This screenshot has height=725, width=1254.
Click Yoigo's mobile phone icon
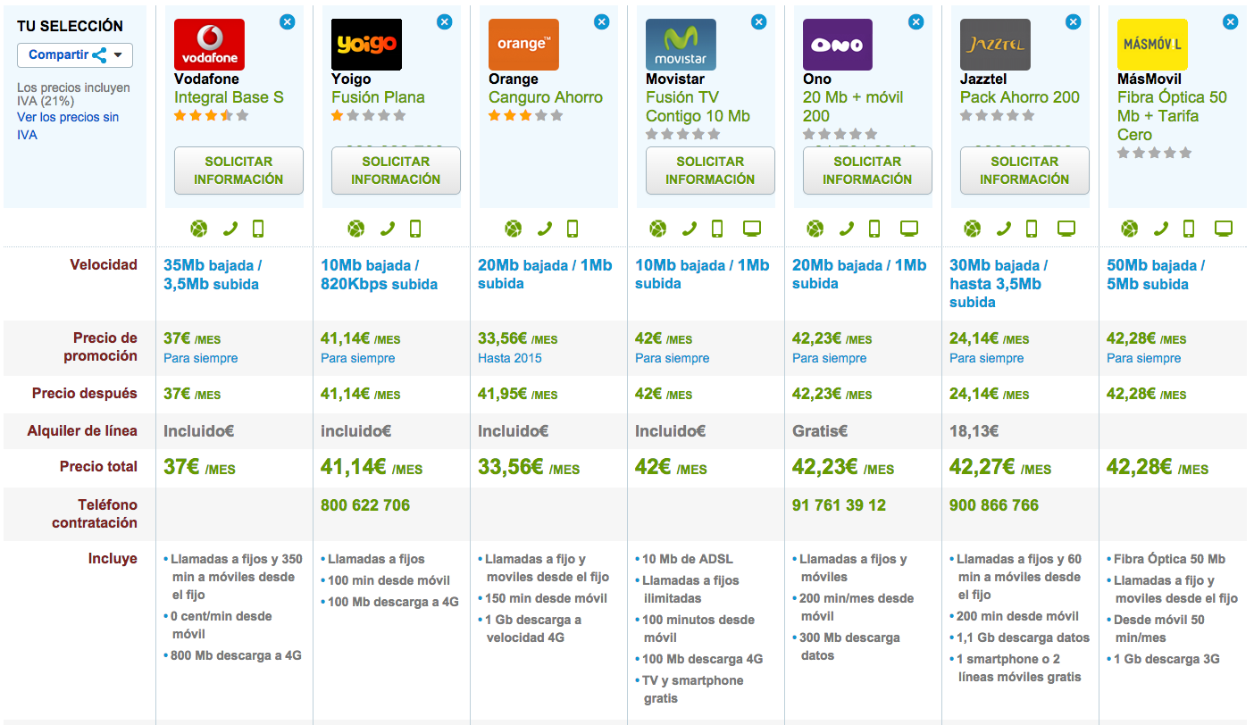pyautogui.click(x=415, y=229)
